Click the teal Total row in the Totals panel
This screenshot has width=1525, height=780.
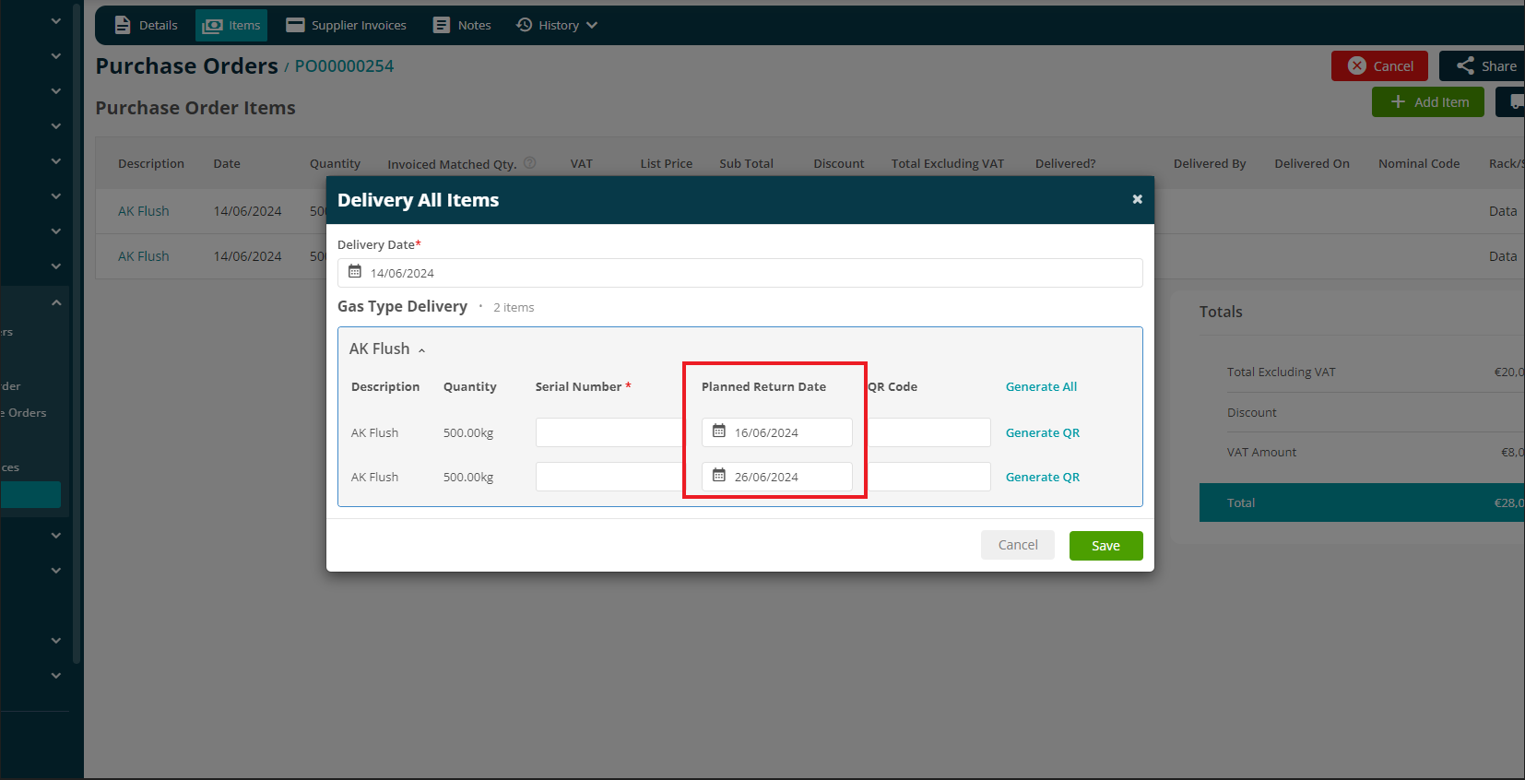click(x=1362, y=502)
